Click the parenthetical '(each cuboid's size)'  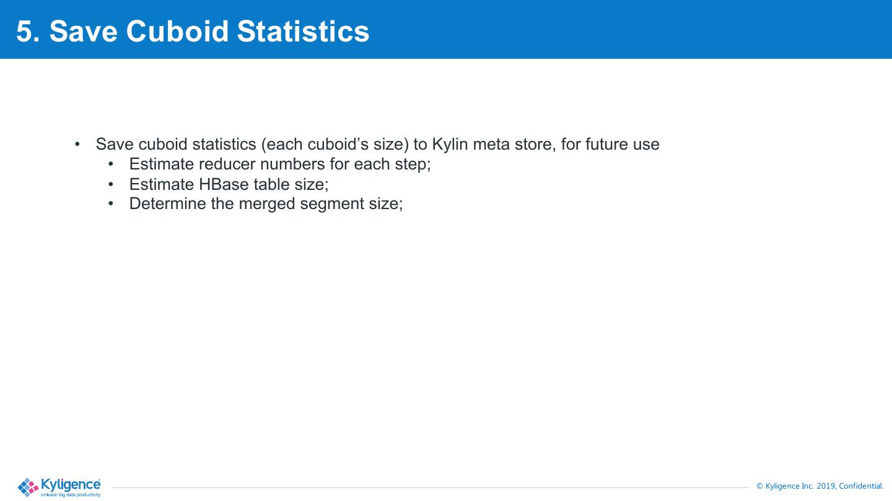click(x=335, y=144)
